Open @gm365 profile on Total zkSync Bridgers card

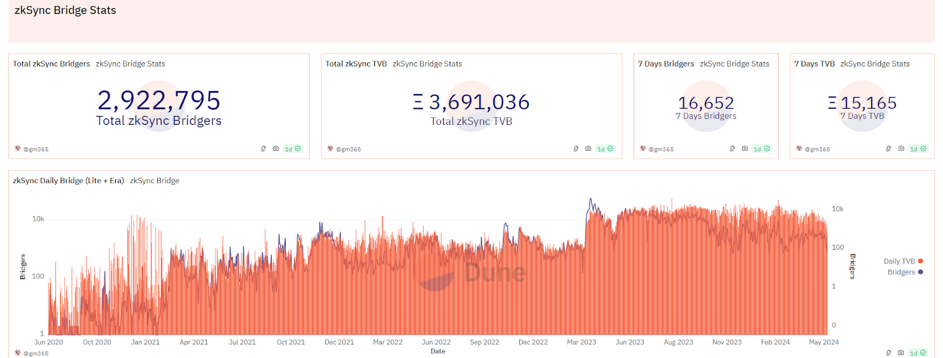pyautogui.click(x=36, y=150)
